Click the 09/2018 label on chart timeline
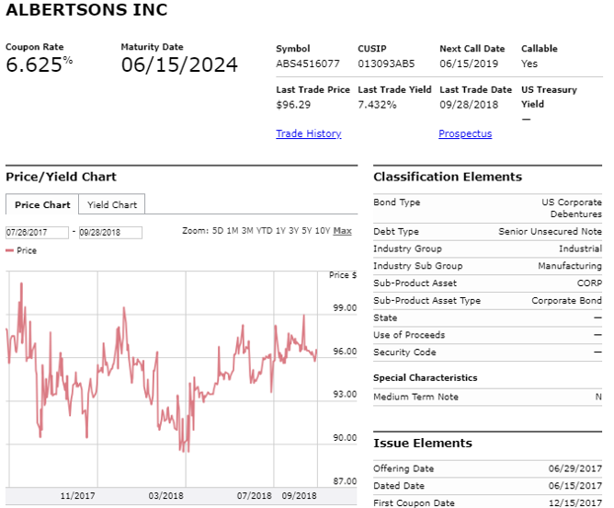This screenshot has width=614, height=508. click(x=299, y=496)
